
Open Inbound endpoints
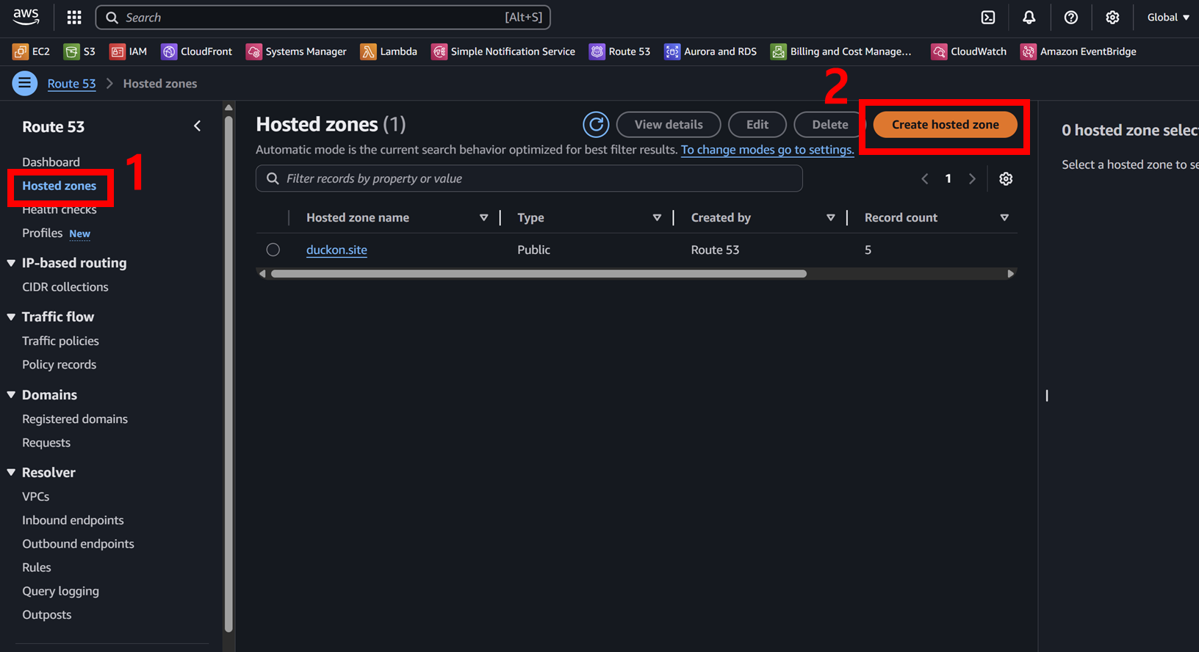(73, 521)
